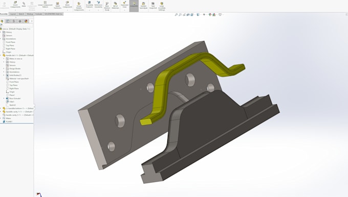348x197 pixels.
Task: Click the Exploded View tool
Action: coord(124,5)
